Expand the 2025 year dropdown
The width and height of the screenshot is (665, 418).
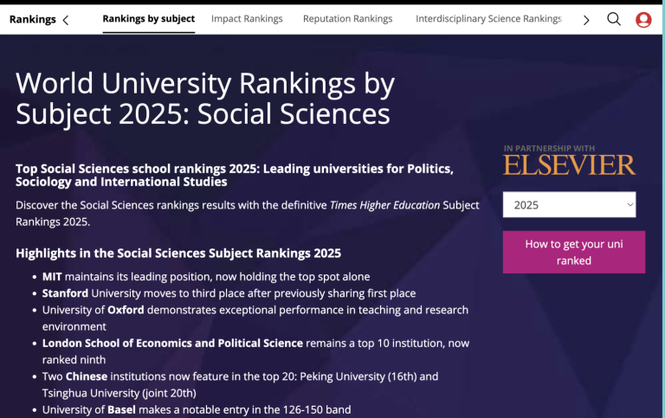570,205
